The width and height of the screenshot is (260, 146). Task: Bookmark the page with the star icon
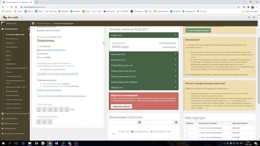(x=238, y=7)
